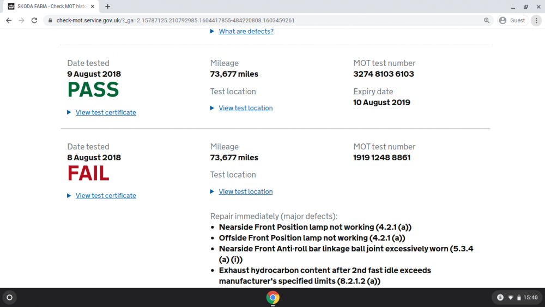View test location for 8 August 2018 test
Viewport: 545px width, 307px height.
pos(246,191)
